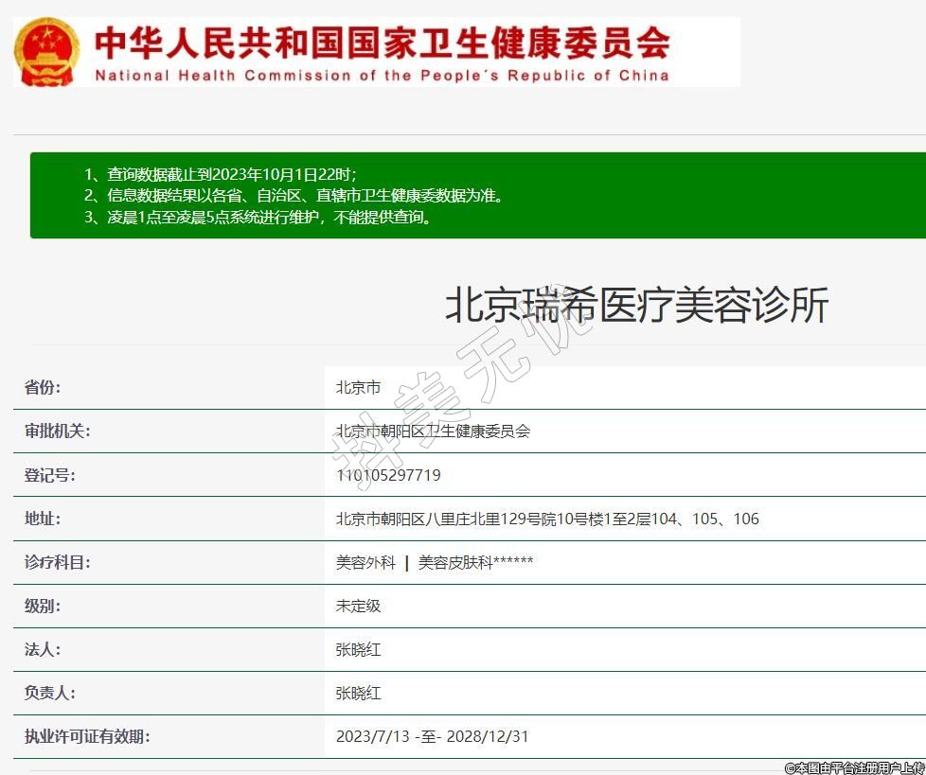Screen dimensions: 926x775
Task: Click the Chinese title 中华人民共和国国家卫生健康委员会
Action: 383,43
